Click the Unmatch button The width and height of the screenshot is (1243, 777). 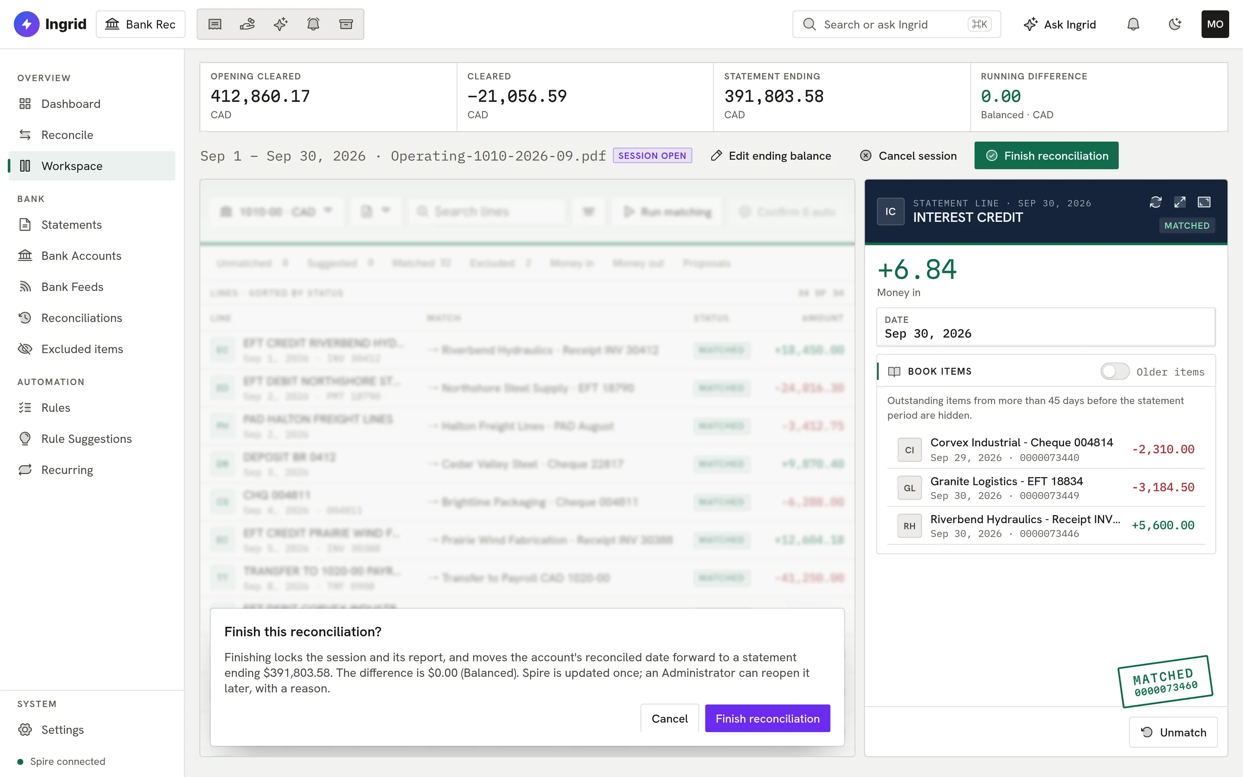coord(1173,732)
